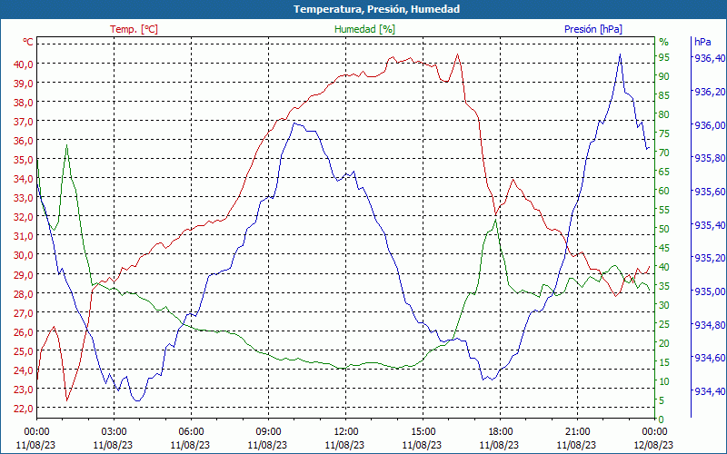Click pressure axis value 934,80
This screenshot has height=454, width=727.
point(709,325)
